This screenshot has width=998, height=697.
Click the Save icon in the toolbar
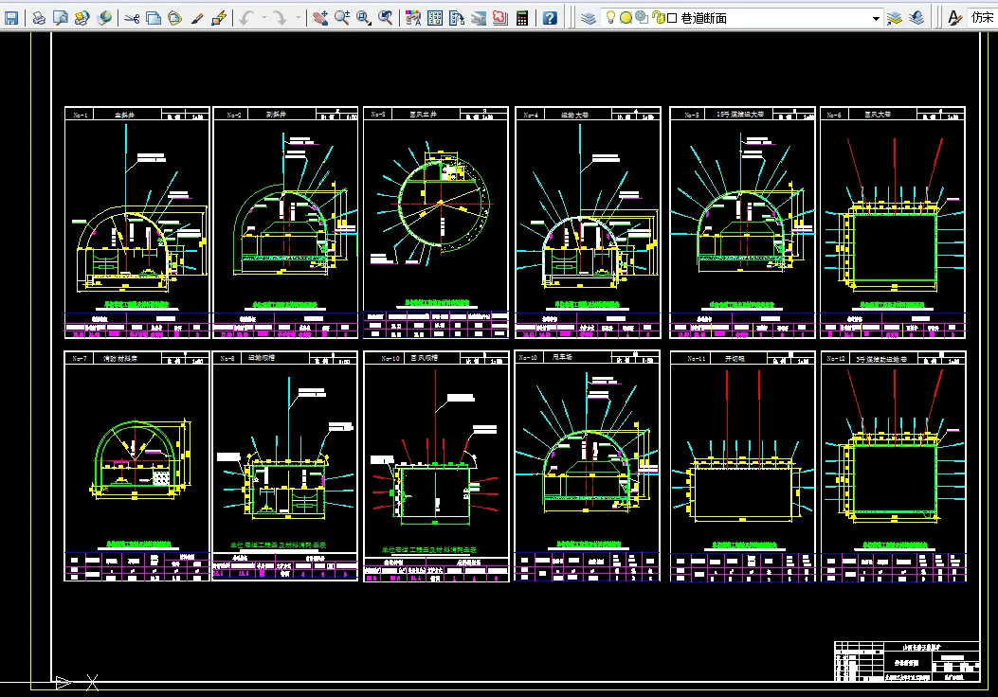[10, 18]
